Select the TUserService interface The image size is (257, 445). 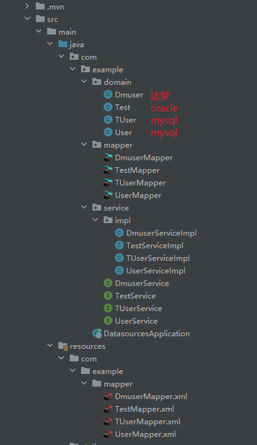138,308
